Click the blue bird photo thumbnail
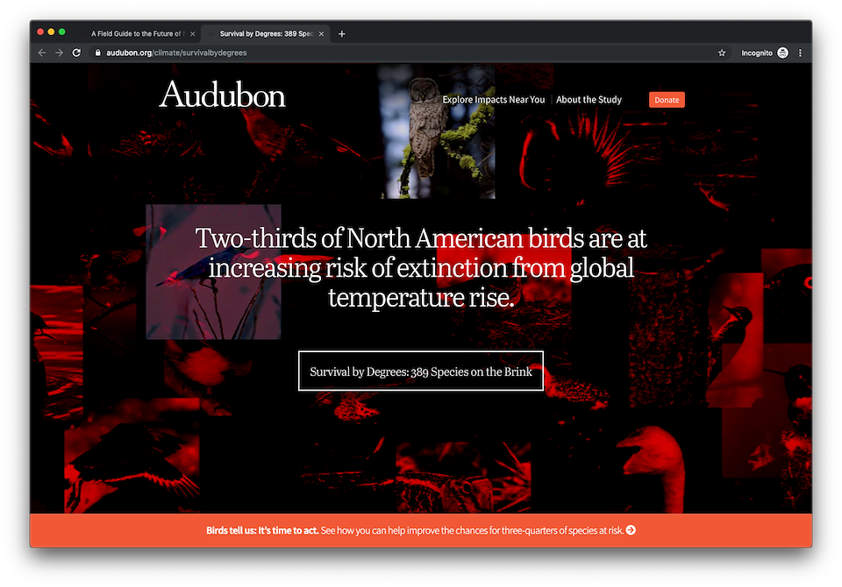 (x=213, y=272)
